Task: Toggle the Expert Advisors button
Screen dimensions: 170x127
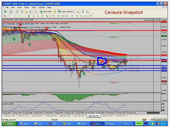Action: 66,11
